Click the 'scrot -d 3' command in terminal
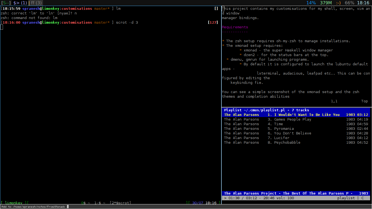Screen dimensions: 372x209 coord(127,23)
